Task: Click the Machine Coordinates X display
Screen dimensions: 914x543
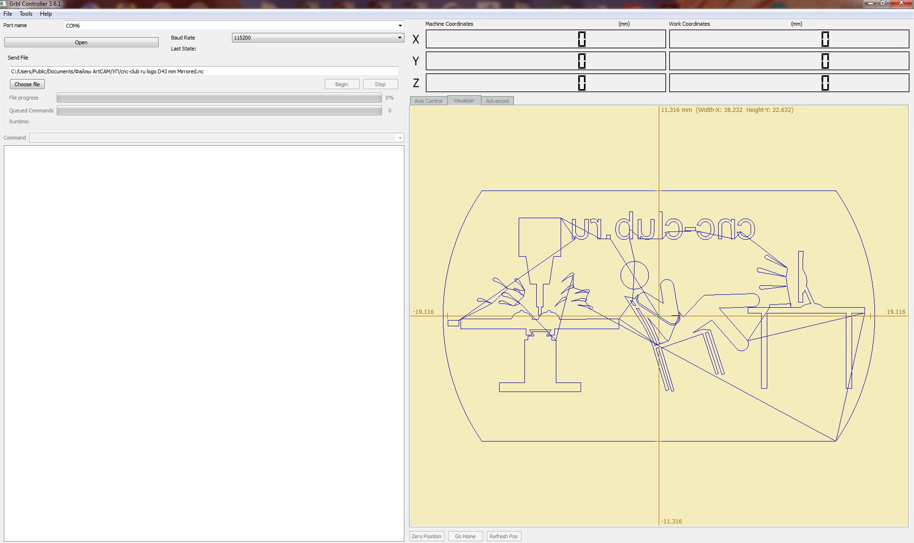Action: 545,39
